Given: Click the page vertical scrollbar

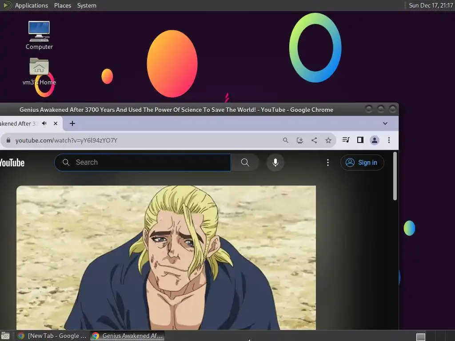Looking at the screenshot, I should point(395,176).
